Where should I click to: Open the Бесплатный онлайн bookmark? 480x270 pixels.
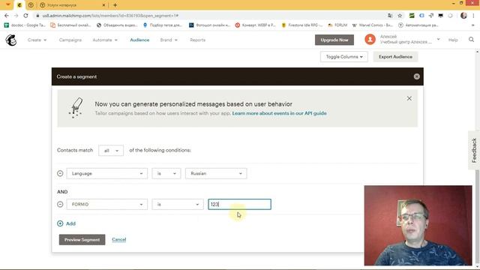click(70, 25)
